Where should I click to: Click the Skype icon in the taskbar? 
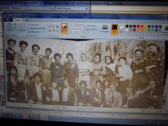tap(17, 116)
